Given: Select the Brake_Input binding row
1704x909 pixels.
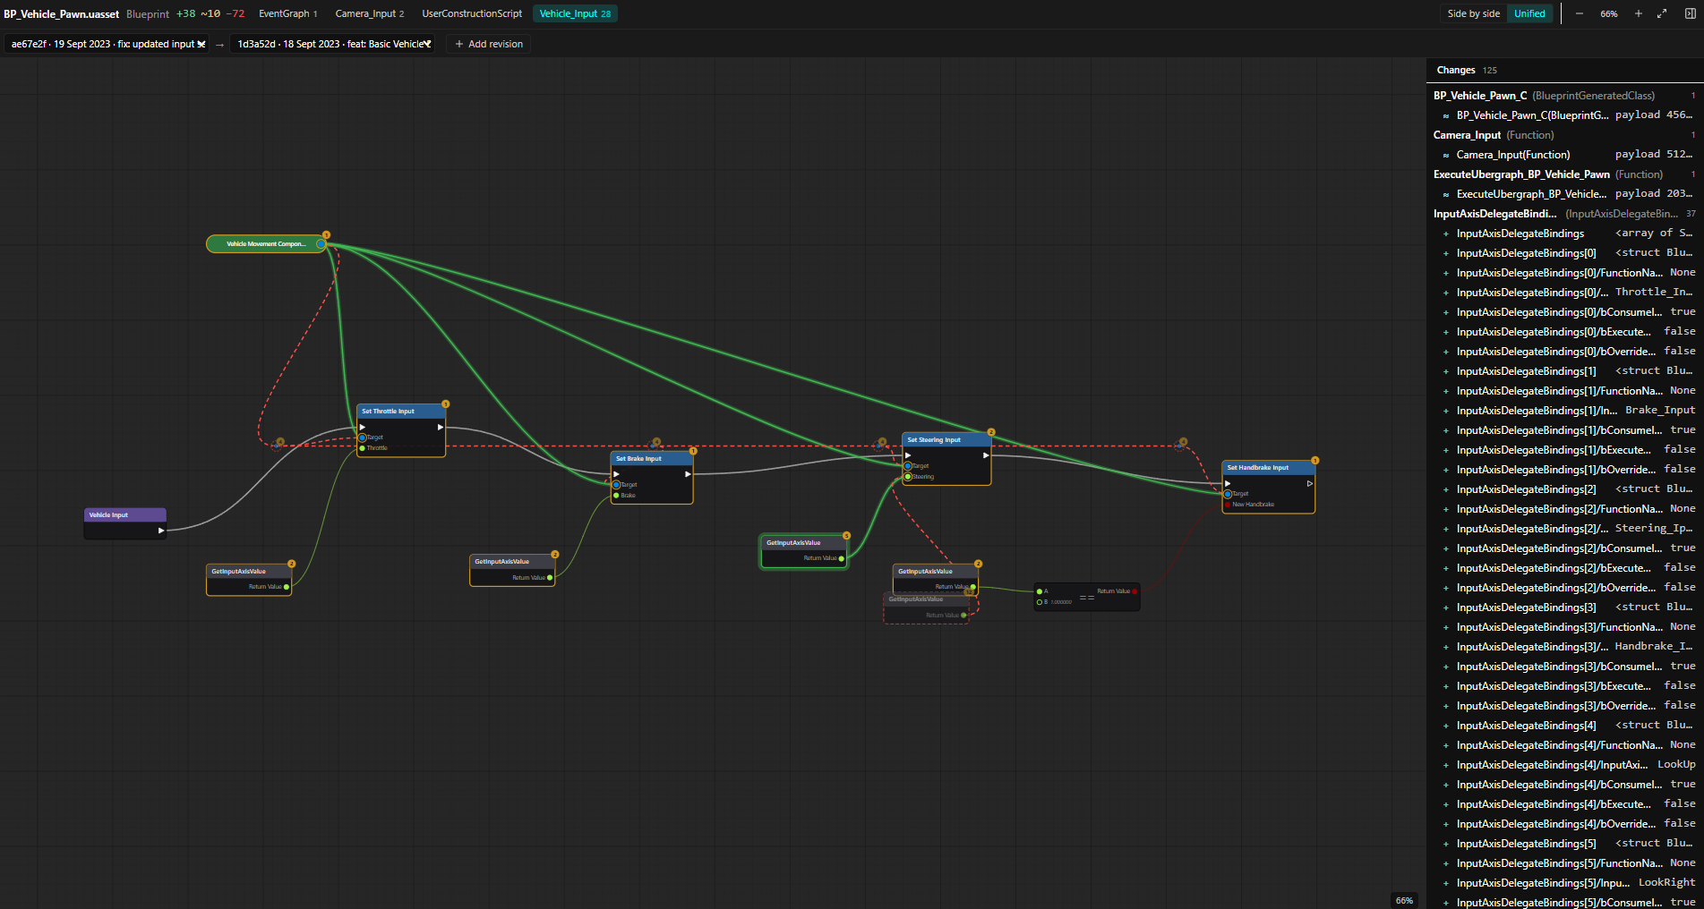Looking at the screenshot, I should coord(1564,411).
